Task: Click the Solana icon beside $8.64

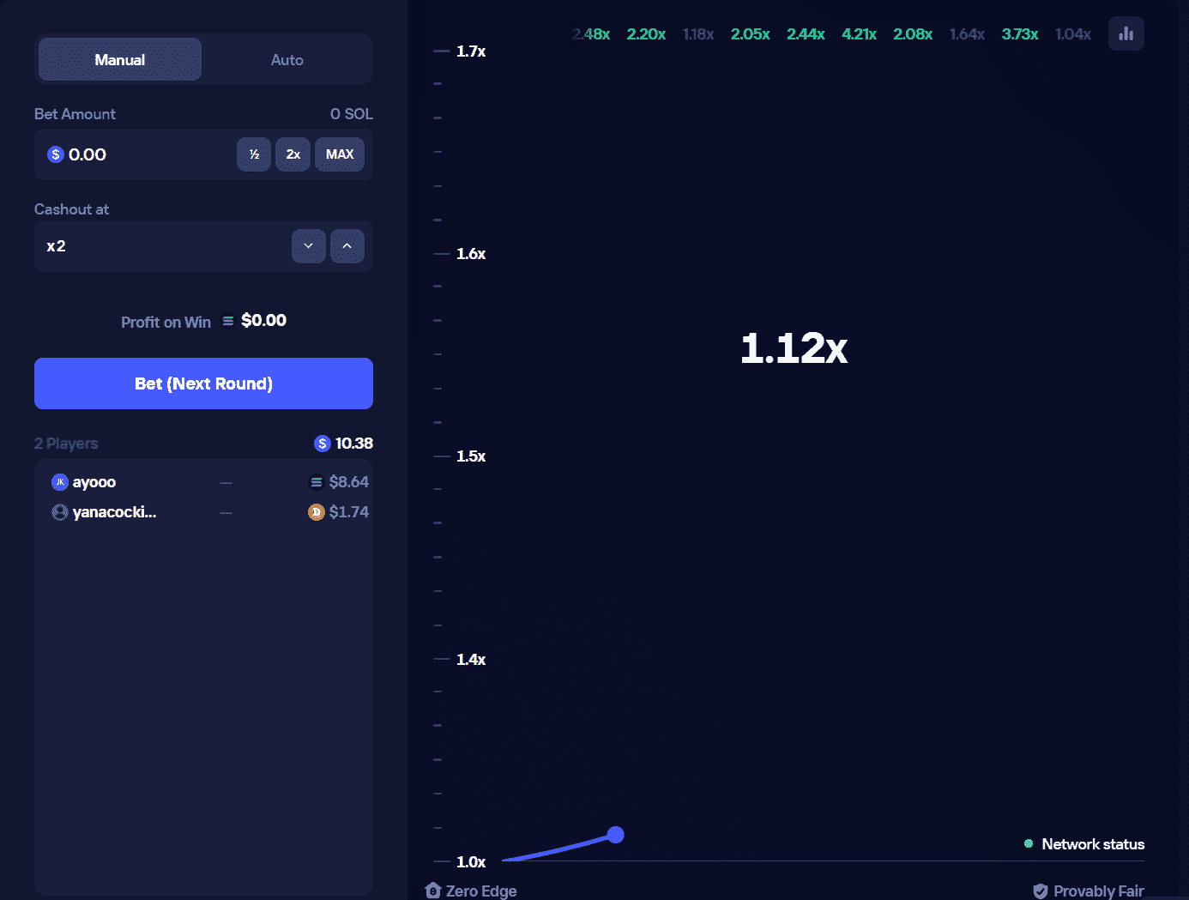Action: coord(316,481)
